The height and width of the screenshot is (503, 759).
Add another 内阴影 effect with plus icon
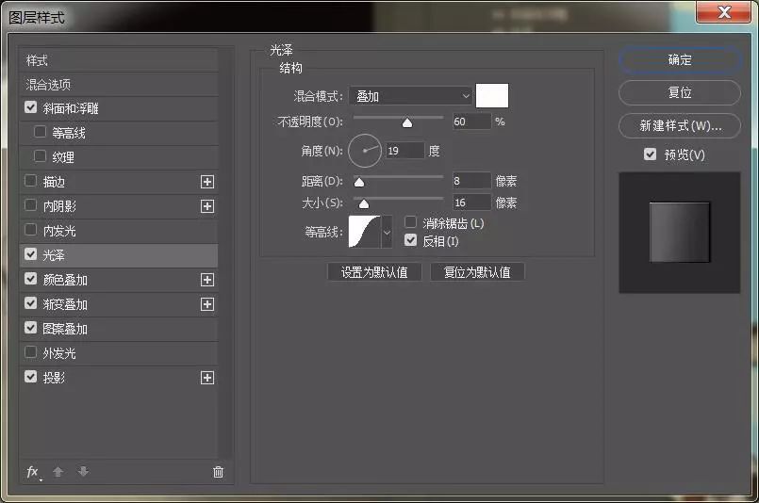[x=207, y=206]
